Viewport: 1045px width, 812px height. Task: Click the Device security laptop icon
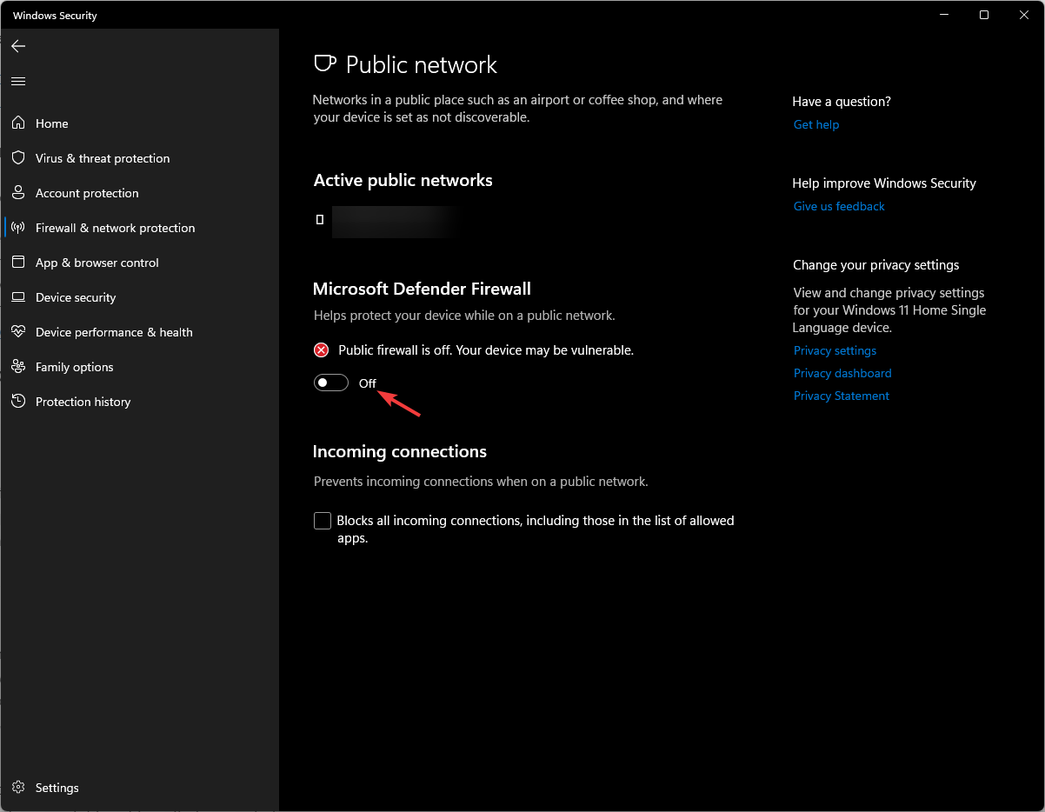18,297
